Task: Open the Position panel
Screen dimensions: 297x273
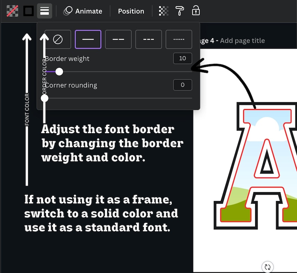Action: pyautogui.click(x=131, y=11)
